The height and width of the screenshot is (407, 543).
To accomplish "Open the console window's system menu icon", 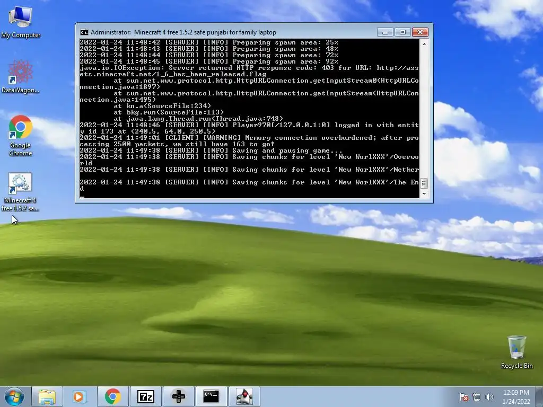I will click(x=84, y=32).
